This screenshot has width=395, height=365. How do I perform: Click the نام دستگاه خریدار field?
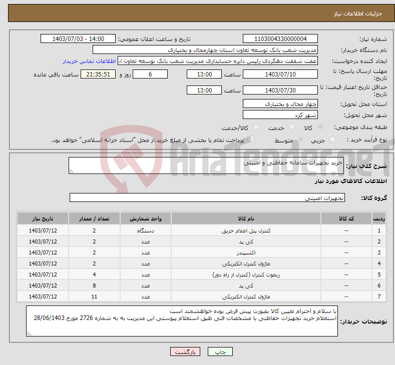click(205, 50)
